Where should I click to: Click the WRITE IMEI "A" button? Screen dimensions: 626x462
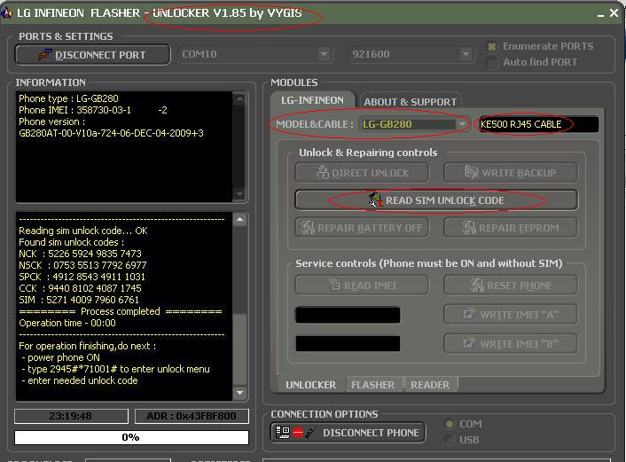[511, 314]
